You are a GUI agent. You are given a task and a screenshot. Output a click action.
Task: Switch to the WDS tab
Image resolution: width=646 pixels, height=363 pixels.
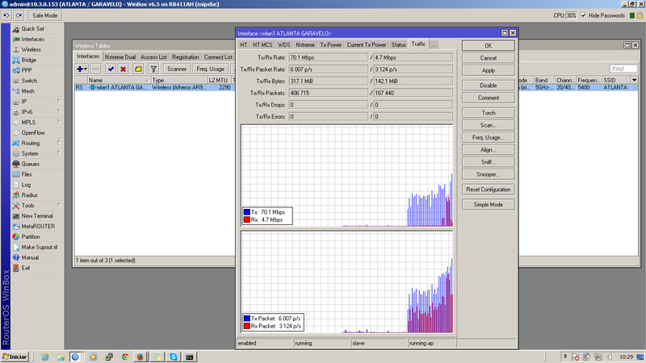(284, 45)
